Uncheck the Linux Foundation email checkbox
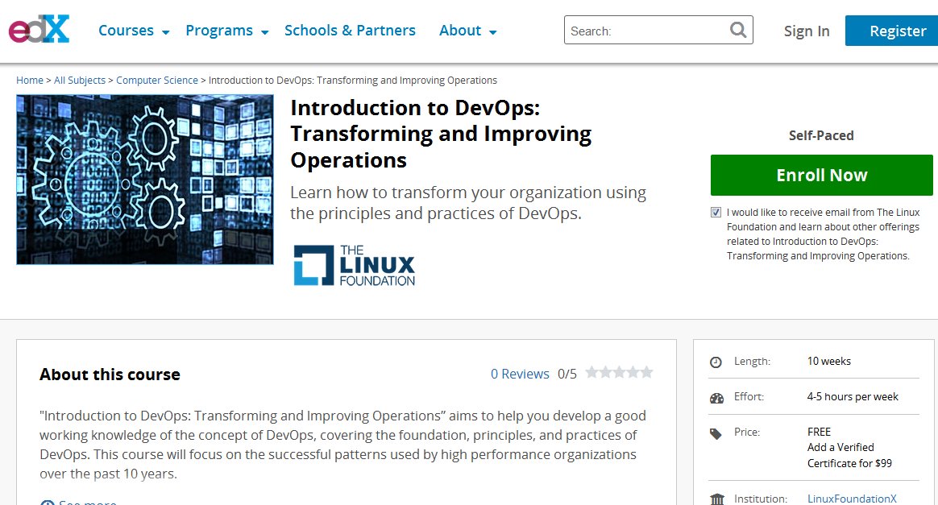Viewport: 938px width, 505px height. click(x=716, y=212)
